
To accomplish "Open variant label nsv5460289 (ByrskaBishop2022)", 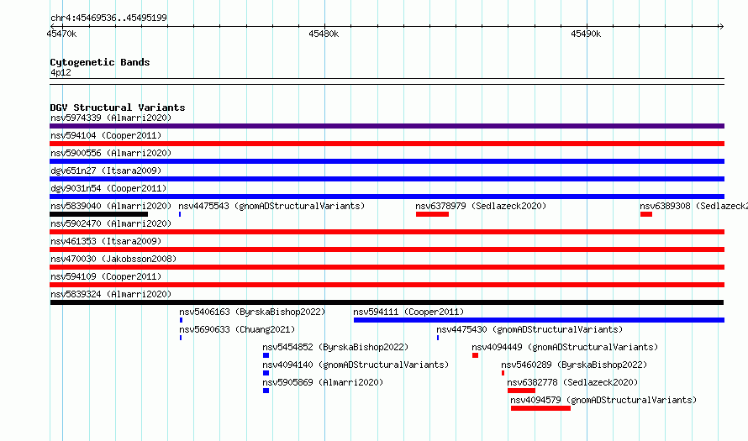I will pos(574,365).
